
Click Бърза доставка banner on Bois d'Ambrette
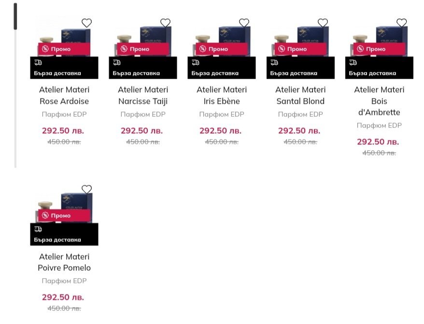(379, 73)
